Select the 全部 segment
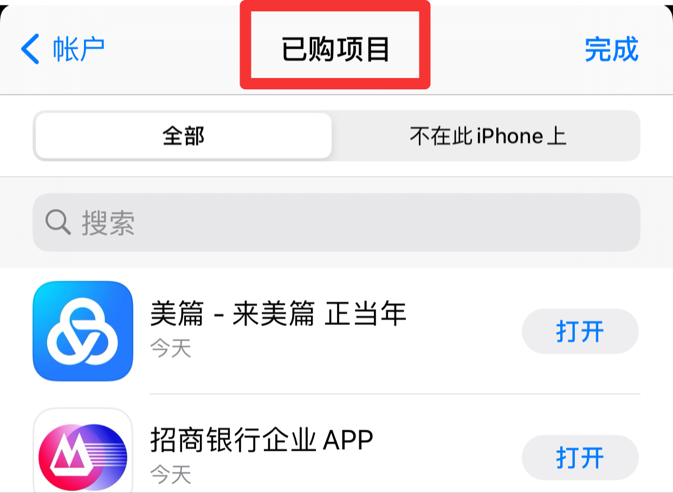Screen dimensions: 673x493 (183, 136)
